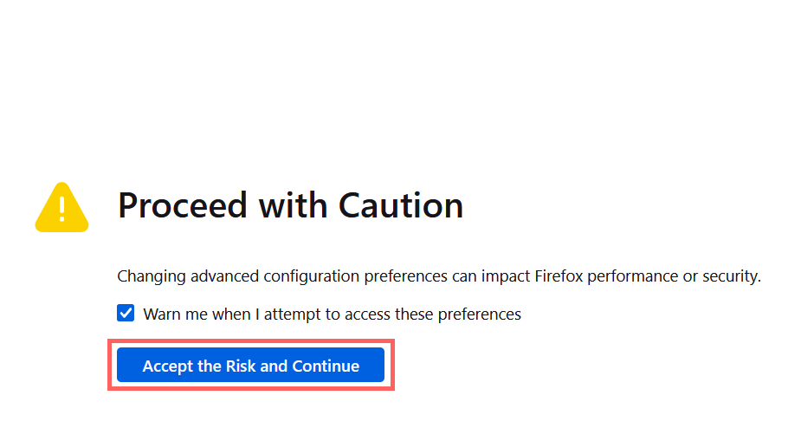Click 'Accept the Risk' text on the button
Image resolution: width=801 pixels, height=428 pixels.
[199, 366]
